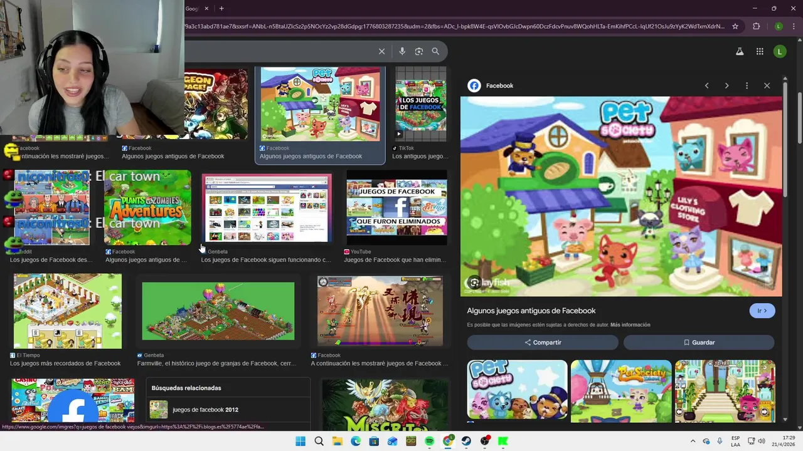
Task: Open Dungeon Rampage thumbnail
Action: pos(216,104)
